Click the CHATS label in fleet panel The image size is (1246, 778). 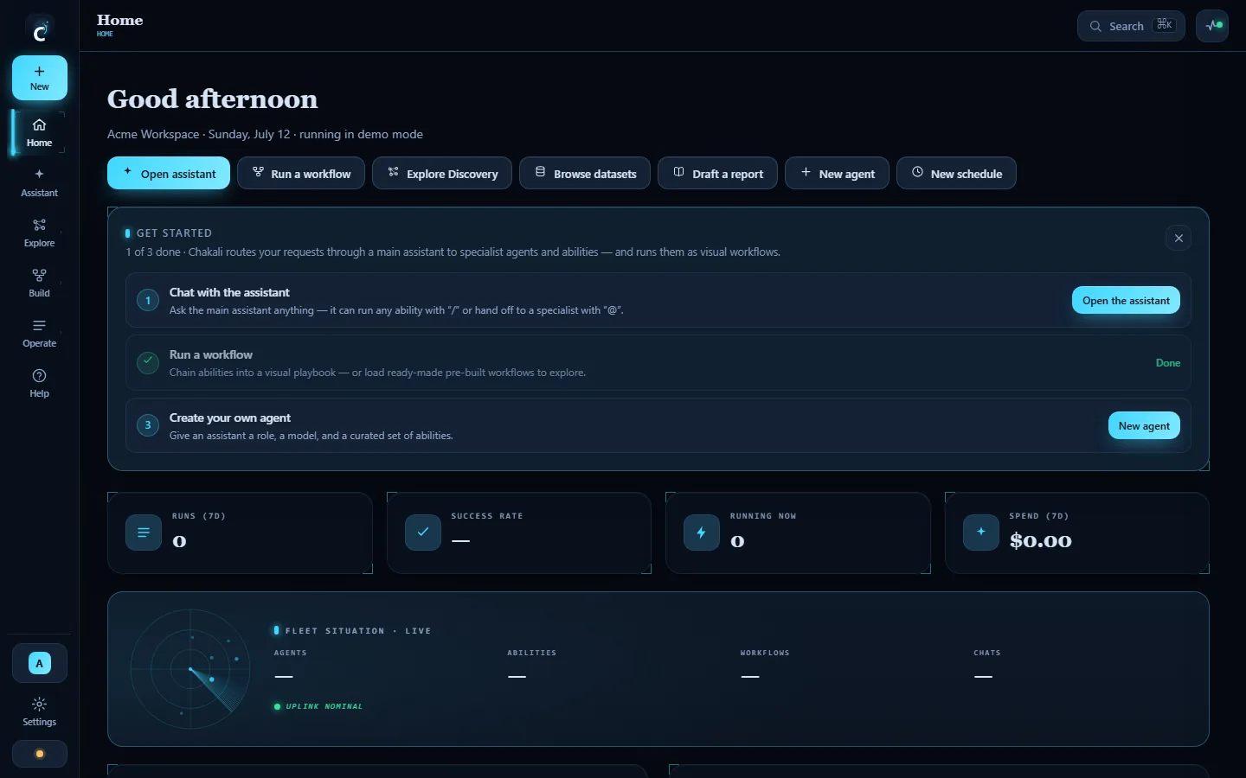point(987,653)
